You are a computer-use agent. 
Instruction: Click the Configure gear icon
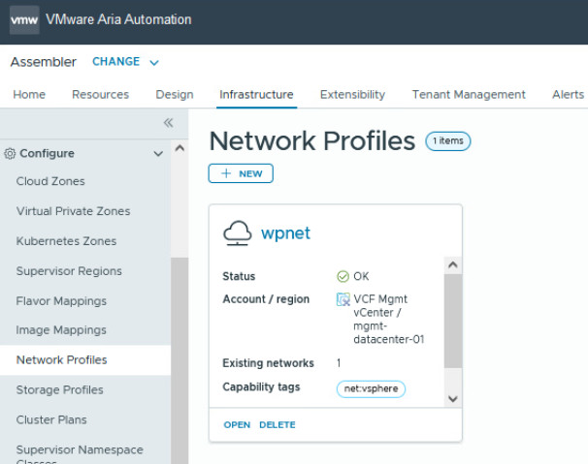coord(10,154)
